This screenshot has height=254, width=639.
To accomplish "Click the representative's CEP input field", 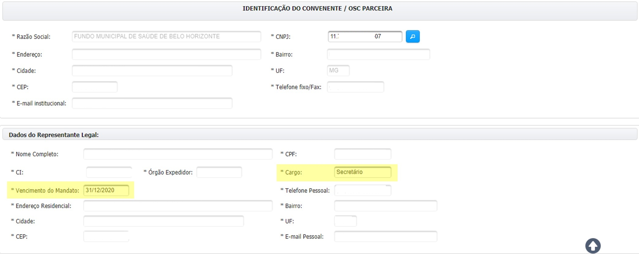I will (x=106, y=237).
